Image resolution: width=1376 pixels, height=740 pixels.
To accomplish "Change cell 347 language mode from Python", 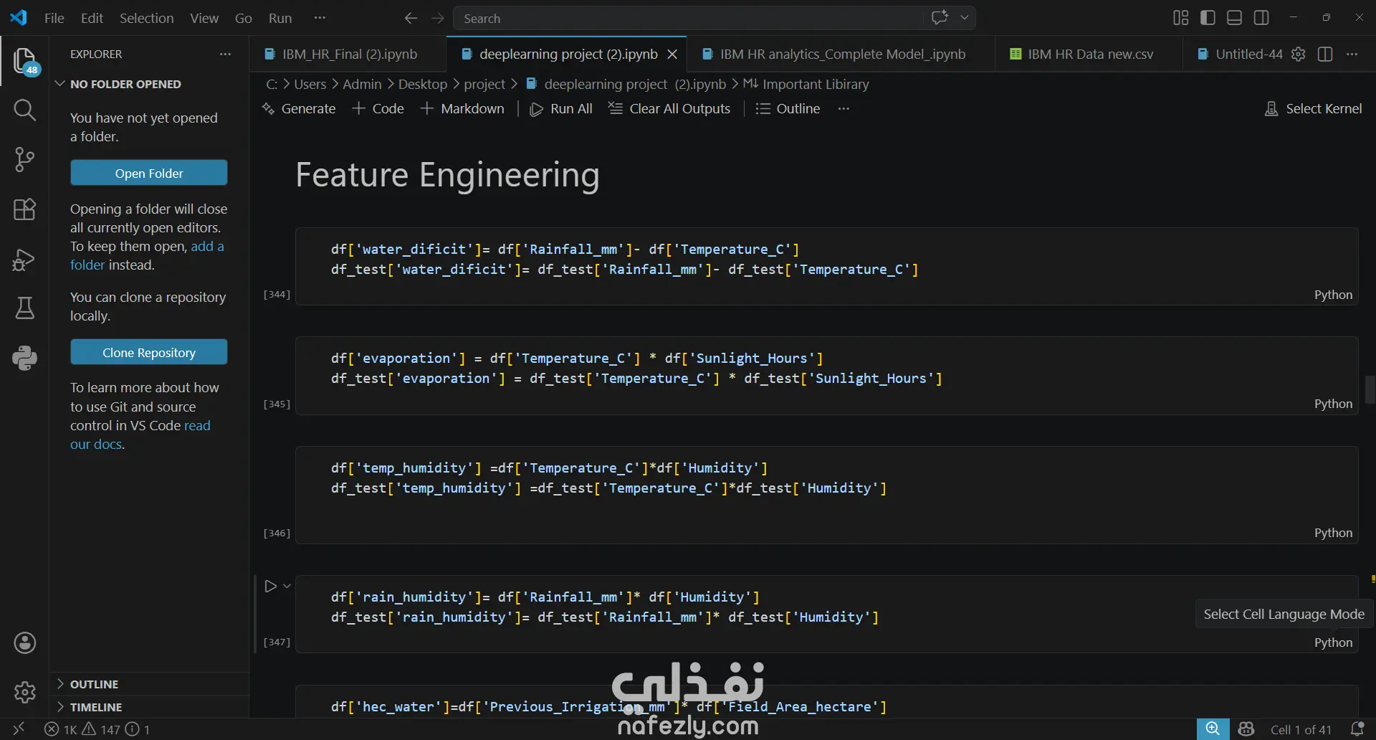I will (x=1333, y=642).
